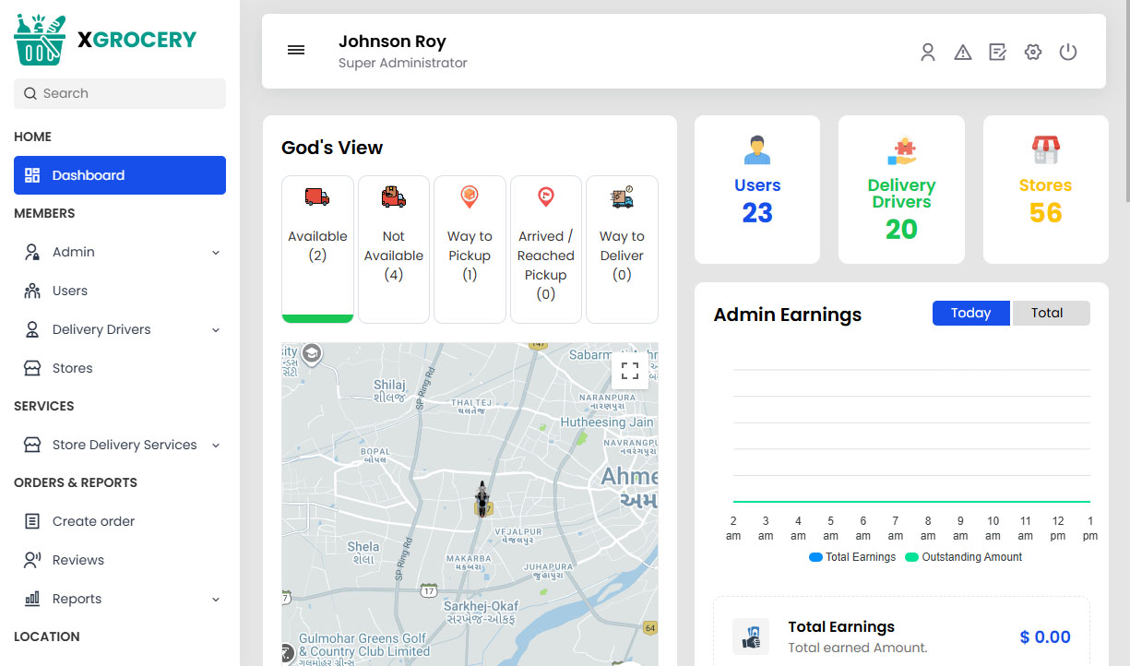
Task: Click the Search input field
Action: pyautogui.click(x=119, y=93)
